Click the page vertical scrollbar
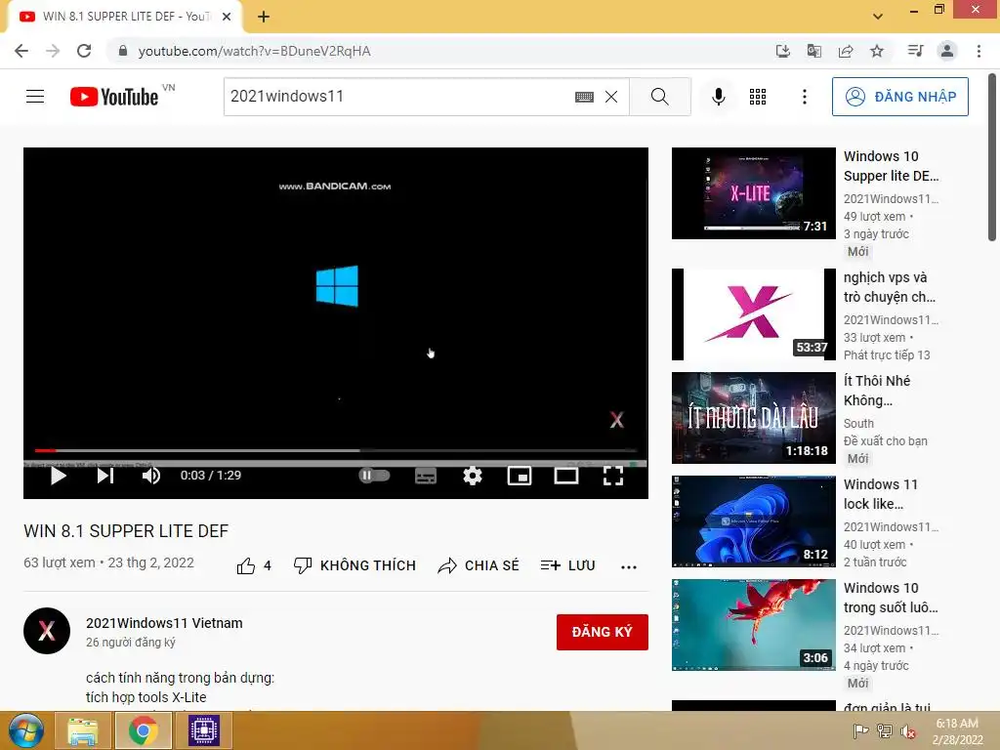Screen dimensions: 1000x750 tap(992, 156)
